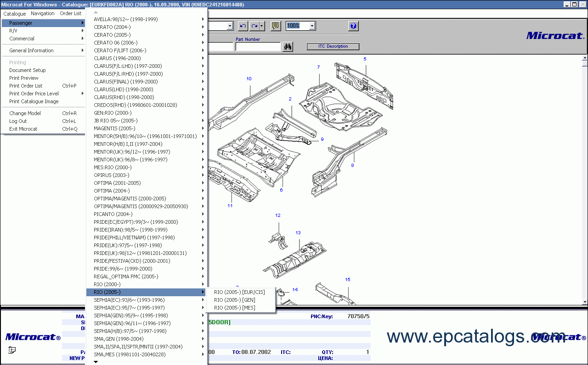The image size is (588, 365).
Task: Click the small icon below the Microcat logo at bottom left
Action: click(12, 350)
